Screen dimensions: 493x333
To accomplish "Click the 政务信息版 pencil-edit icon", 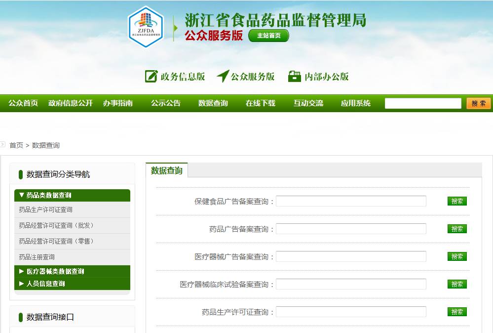I will click(x=151, y=76).
